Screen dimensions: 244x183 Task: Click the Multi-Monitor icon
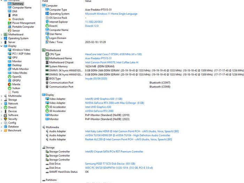coord(10,69)
